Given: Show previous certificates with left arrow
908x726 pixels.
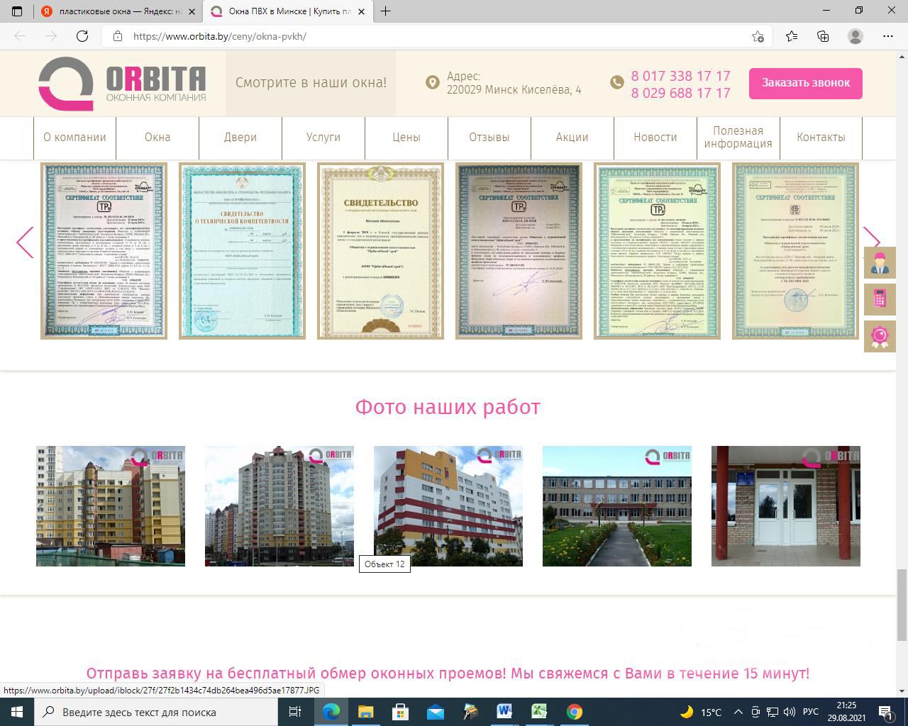Looking at the screenshot, I should [x=25, y=242].
